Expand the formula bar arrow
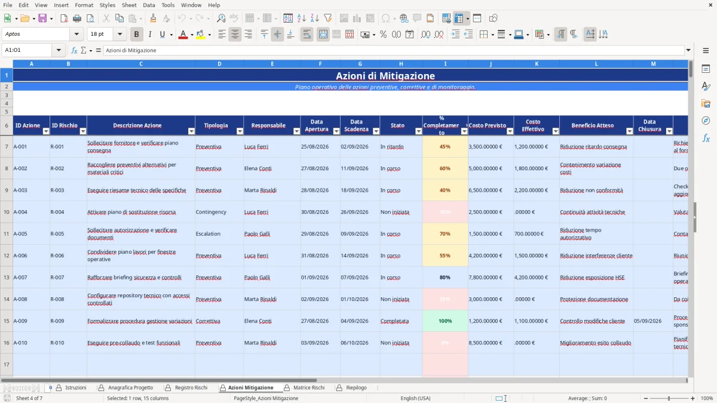 (688, 50)
